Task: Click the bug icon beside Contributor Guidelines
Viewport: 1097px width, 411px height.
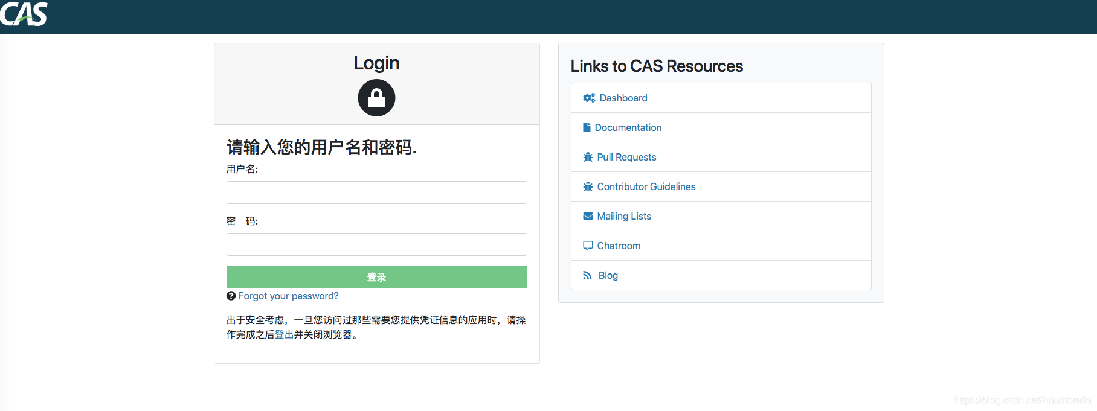Action: click(x=588, y=186)
